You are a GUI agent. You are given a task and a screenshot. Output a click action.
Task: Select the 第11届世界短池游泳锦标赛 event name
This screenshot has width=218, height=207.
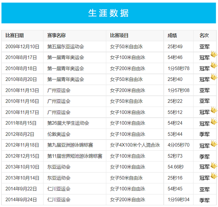click(75, 156)
